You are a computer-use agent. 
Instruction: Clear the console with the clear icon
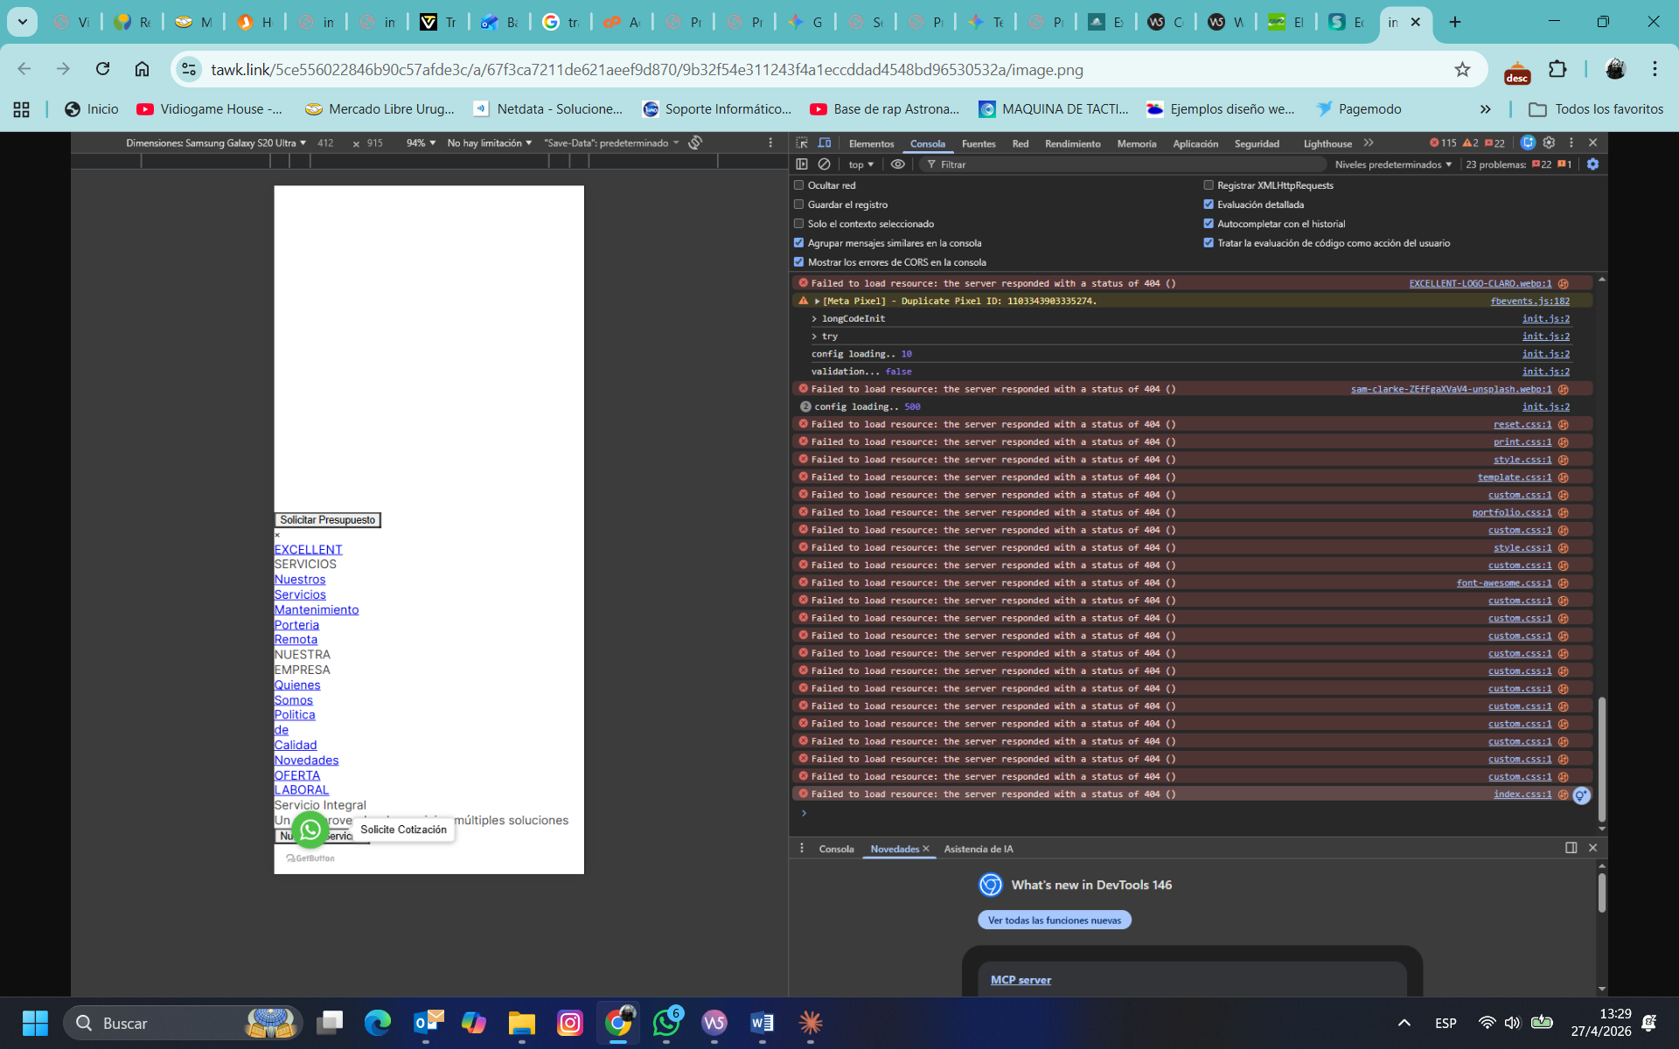[x=824, y=164]
